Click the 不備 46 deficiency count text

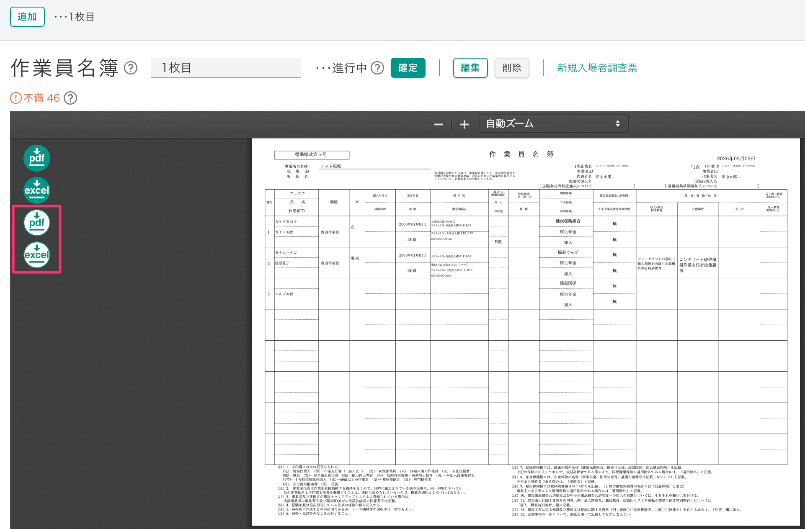click(42, 98)
